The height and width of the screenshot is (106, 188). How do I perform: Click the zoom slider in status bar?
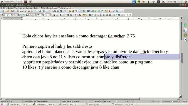point(171,101)
